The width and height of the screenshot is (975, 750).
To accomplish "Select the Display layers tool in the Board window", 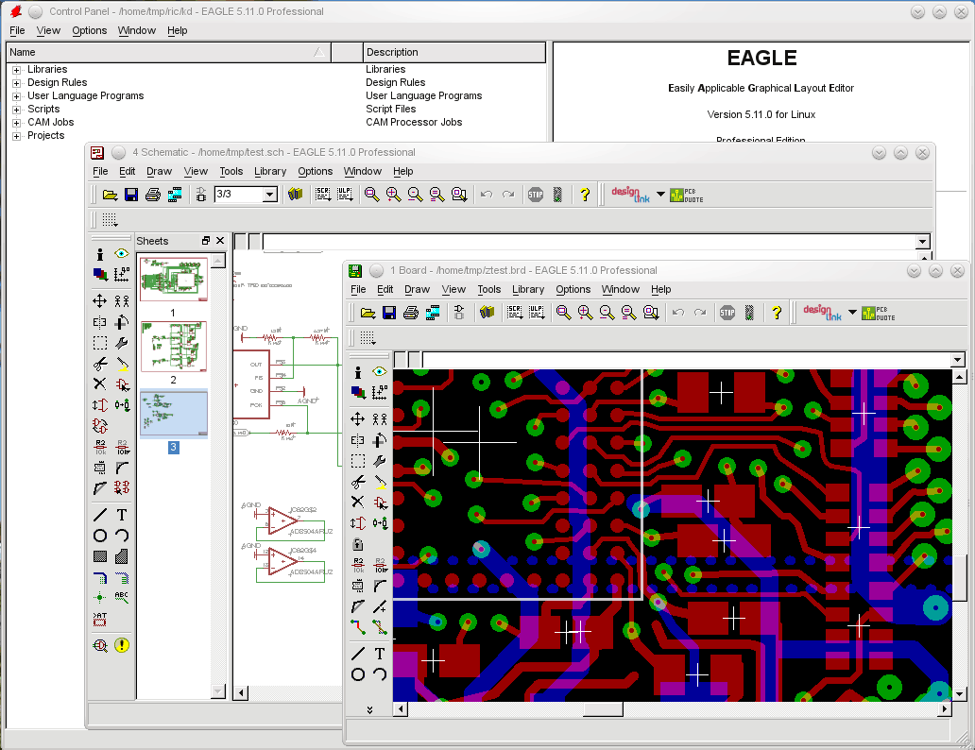I will [357, 392].
